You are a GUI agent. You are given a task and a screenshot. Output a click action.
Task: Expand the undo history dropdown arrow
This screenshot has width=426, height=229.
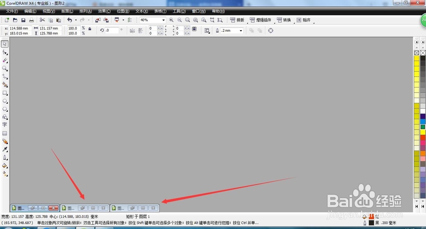pyautogui.click(x=76, y=20)
